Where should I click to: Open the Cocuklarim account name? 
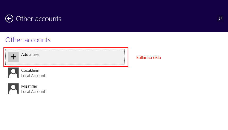[31, 70]
